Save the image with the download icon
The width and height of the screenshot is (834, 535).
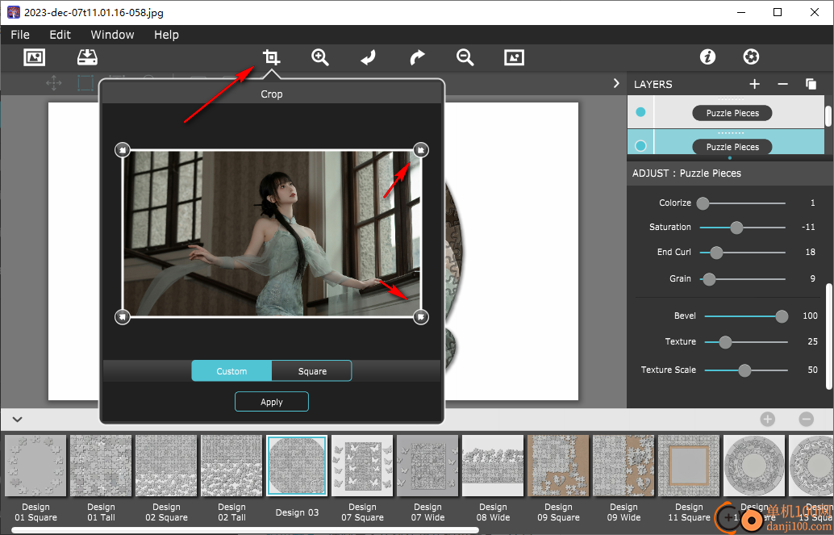[87, 57]
